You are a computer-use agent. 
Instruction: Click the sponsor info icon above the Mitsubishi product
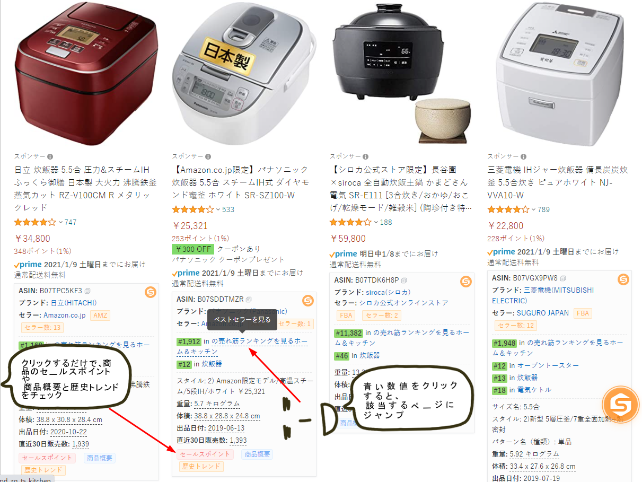tap(524, 156)
